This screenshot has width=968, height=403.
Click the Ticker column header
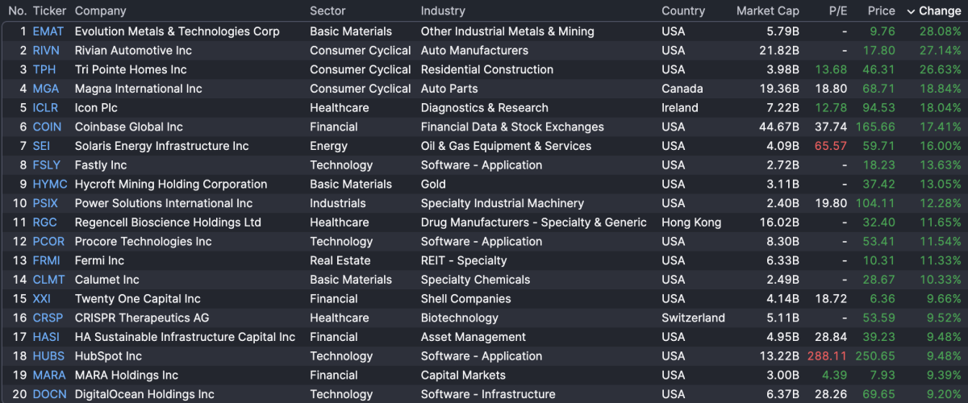[x=49, y=11]
